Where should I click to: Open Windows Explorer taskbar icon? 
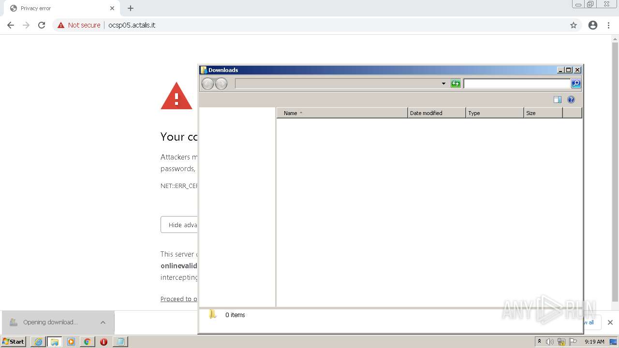[x=55, y=342]
